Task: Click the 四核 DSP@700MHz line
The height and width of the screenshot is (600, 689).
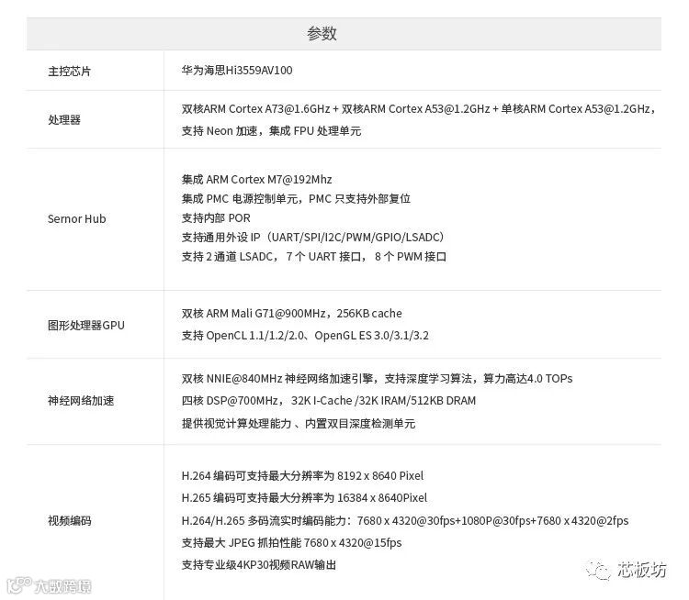Action: (329, 401)
